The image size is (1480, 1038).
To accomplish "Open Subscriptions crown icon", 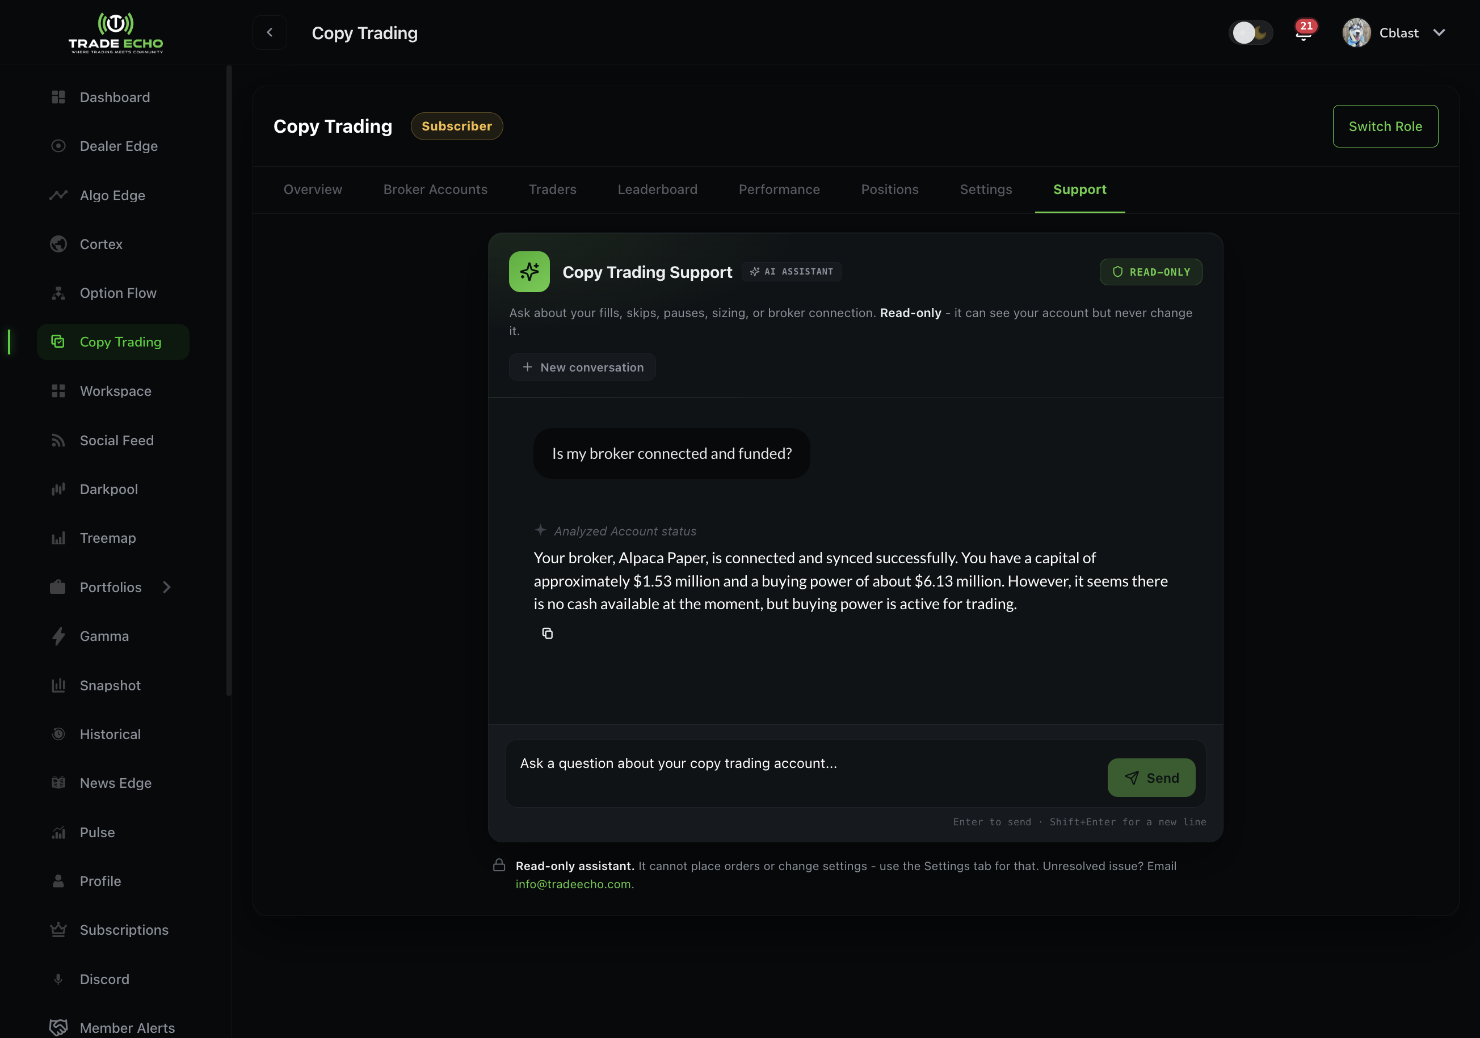I will coord(58,930).
